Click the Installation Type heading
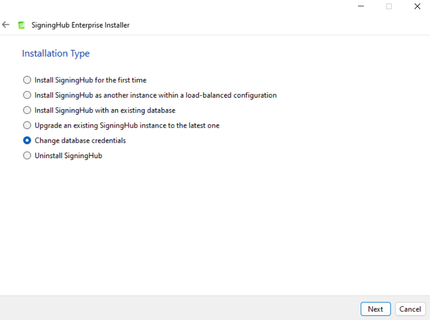The image size is (430, 320). coord(56,53)
